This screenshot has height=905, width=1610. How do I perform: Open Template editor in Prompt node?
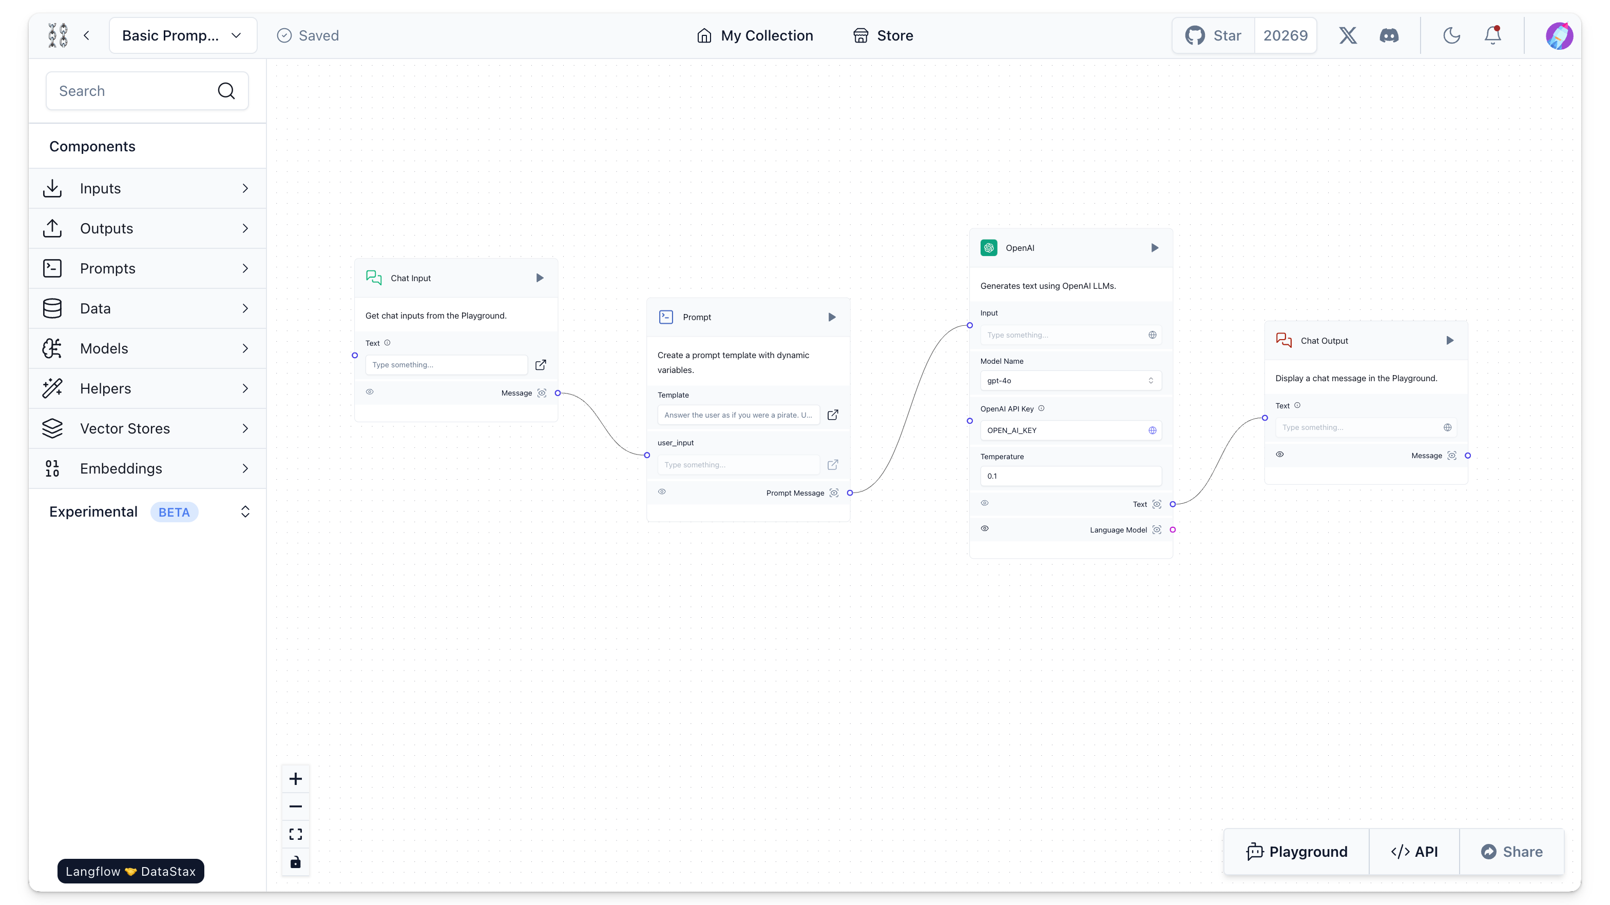(x=833, y=415)
